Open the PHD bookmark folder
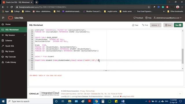 tap(57, 12)
